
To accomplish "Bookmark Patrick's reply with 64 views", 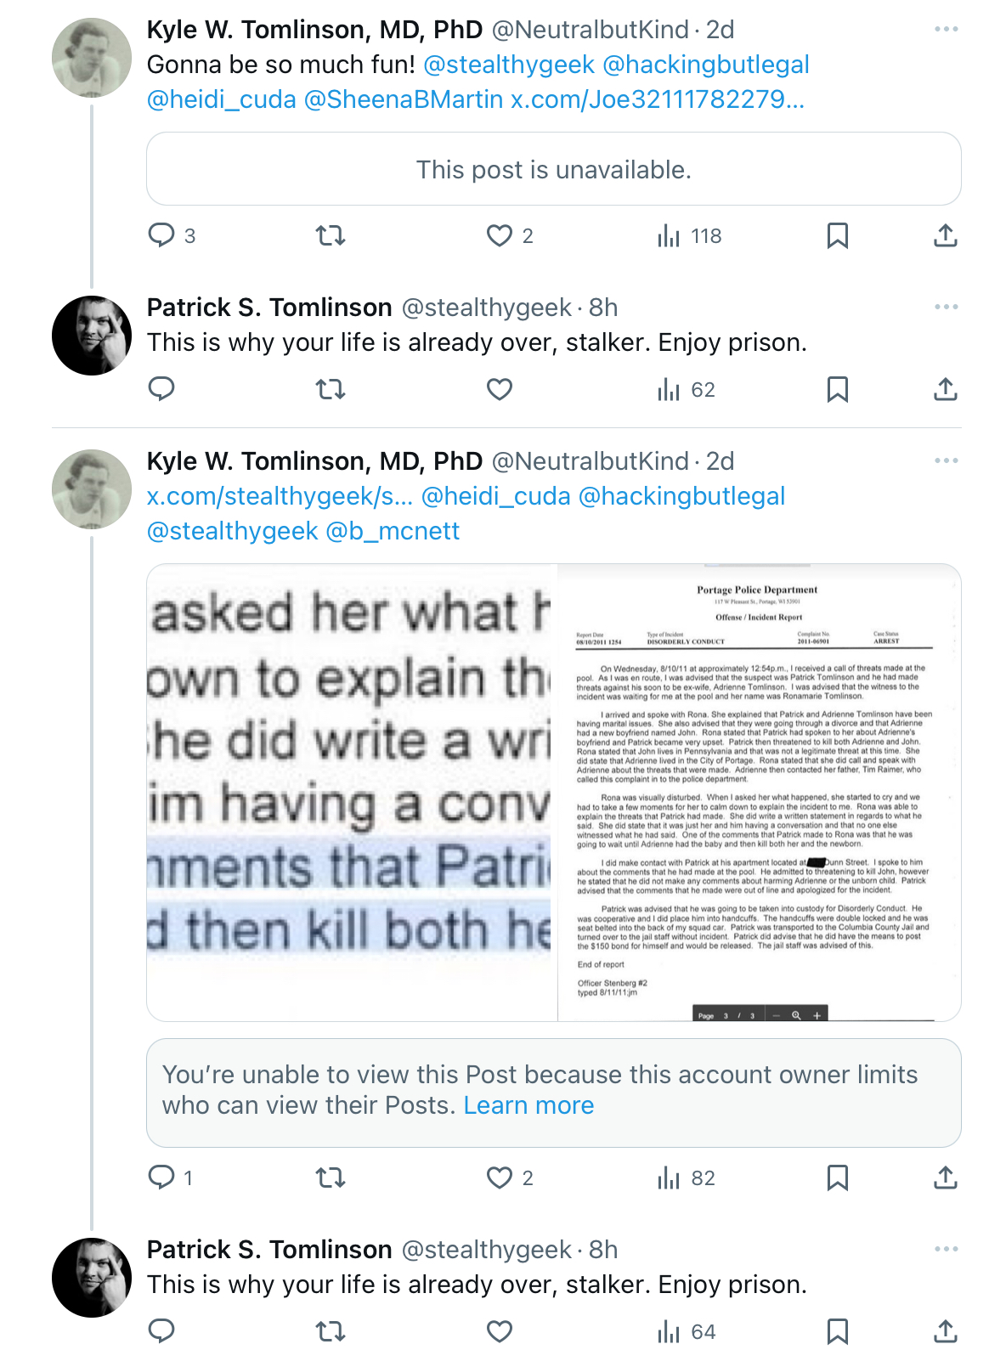I will tap(838, 1331).
